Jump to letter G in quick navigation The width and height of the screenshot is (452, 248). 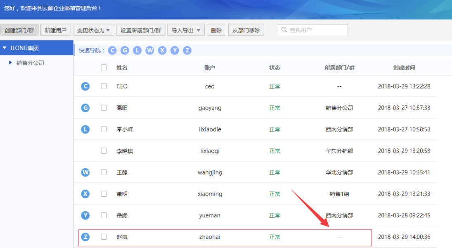125,50
